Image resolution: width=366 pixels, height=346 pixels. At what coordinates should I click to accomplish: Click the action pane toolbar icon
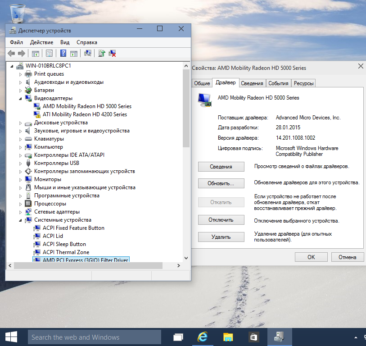tap(74, 54)
